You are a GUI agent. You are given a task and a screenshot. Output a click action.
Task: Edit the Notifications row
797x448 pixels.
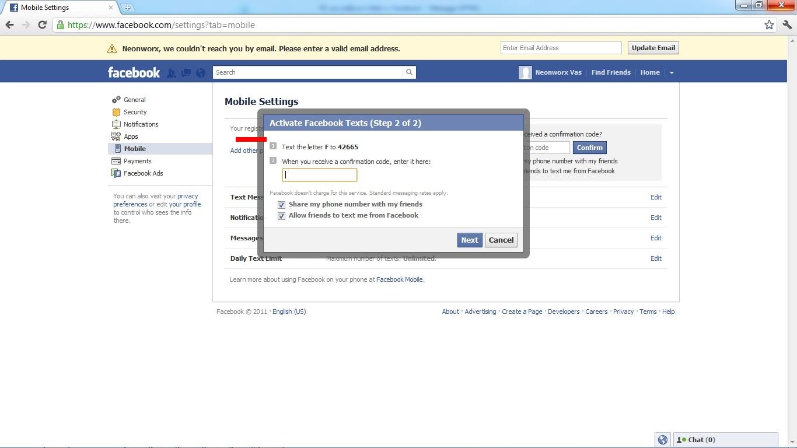tap(656, 218)
